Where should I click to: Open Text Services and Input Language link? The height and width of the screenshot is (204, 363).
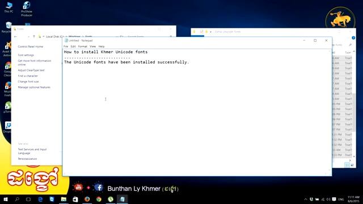(32, 151)
